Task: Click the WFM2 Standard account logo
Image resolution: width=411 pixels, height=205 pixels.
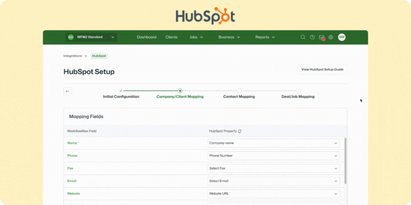Action: tap(71, 37)
